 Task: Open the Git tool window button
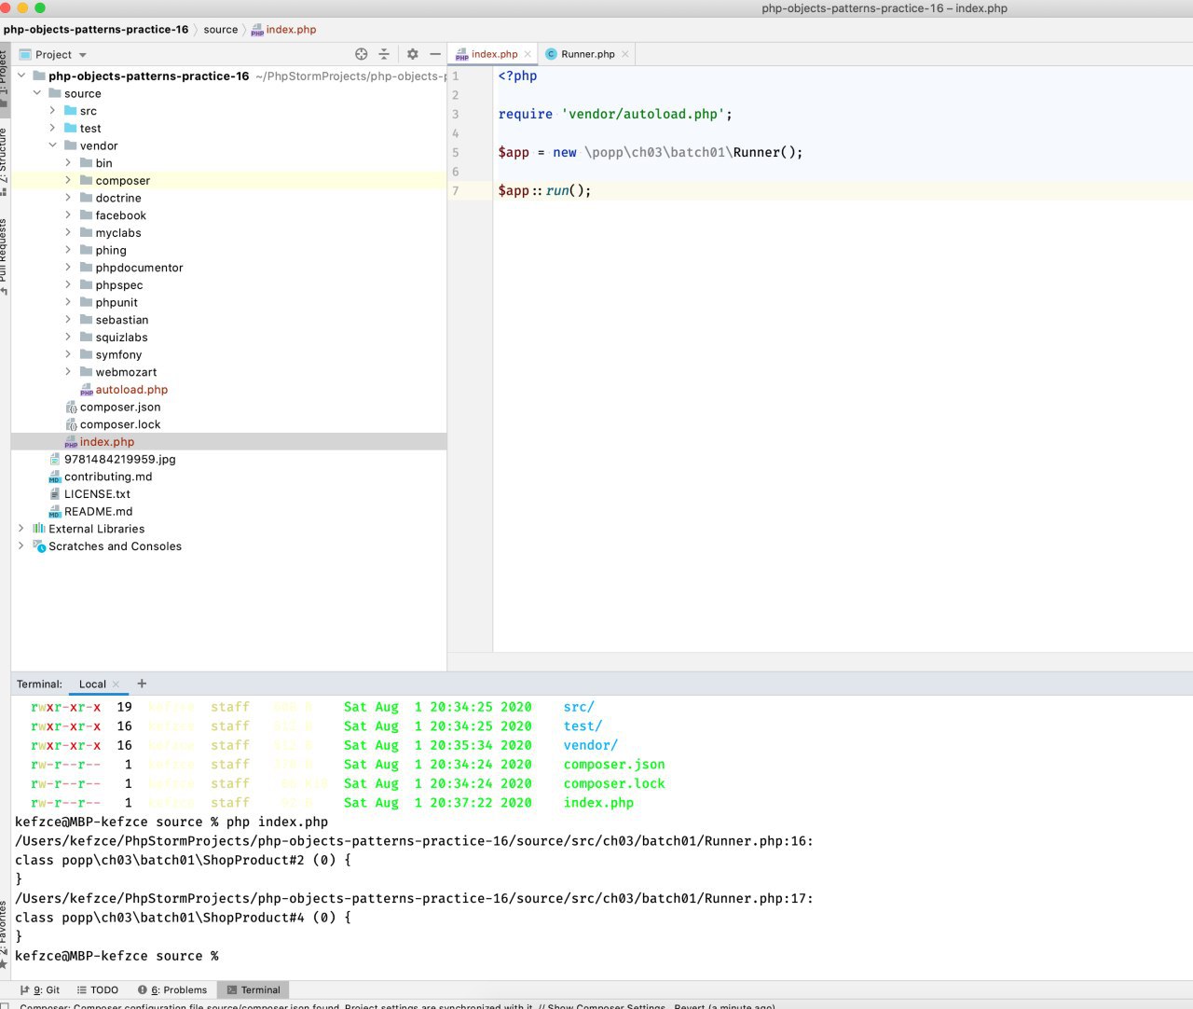(41, 990)
